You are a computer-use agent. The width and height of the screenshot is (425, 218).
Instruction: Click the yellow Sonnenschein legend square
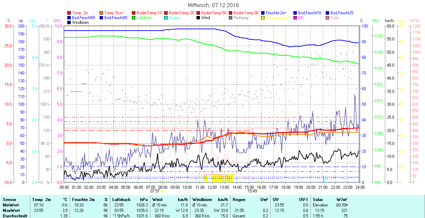[x=263, y=18]
